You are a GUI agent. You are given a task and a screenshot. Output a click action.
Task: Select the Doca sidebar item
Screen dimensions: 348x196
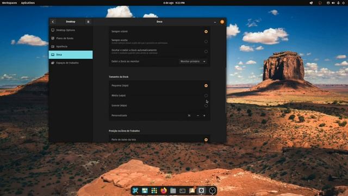pos(71,54)
